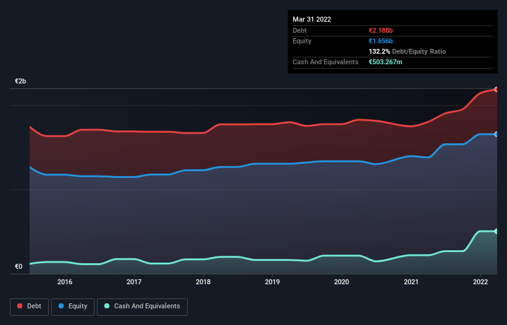
Task: Toggle the Equity legend button
Action: [73, 306]
